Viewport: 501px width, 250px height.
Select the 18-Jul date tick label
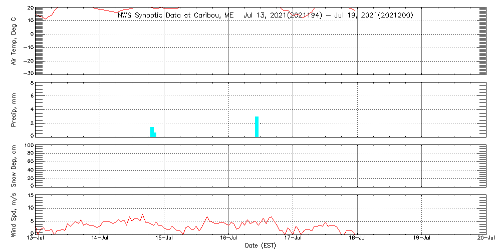click(x=357, y=238)
